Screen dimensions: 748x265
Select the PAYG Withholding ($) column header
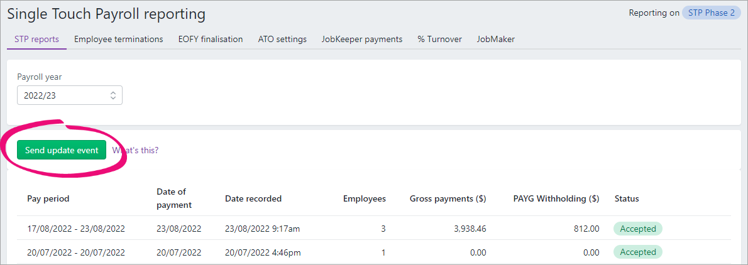tap(556, 198)
